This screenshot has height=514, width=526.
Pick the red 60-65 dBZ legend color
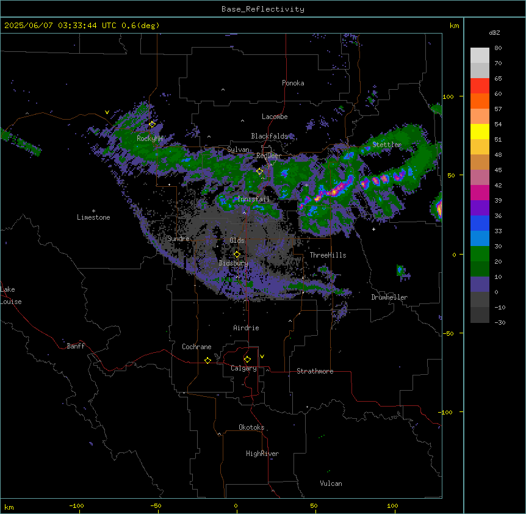click(480, 86)
